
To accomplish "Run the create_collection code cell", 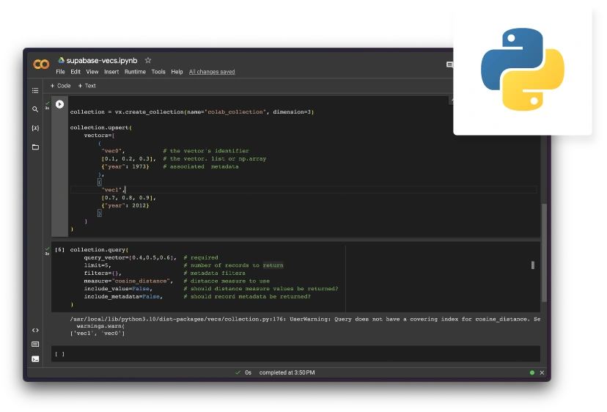I will click(59, 104).
